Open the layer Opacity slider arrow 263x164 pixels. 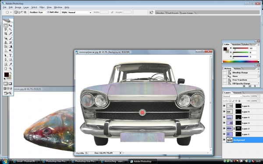click(259, 96)
